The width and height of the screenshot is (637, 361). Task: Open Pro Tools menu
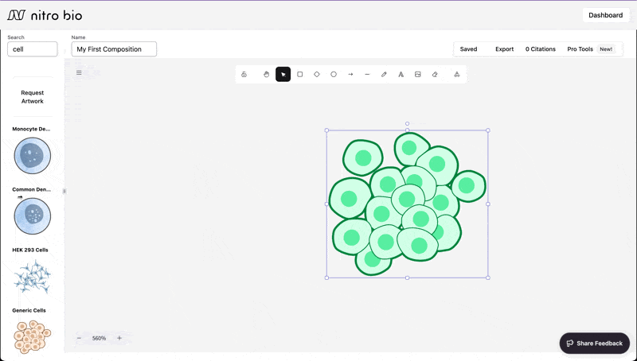580,49
